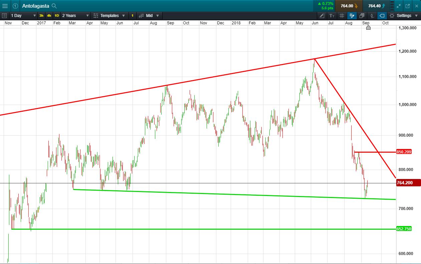Click the 764.00 sell price button
Viewport: 421px width, 264px height.
click(x=349, y=6)
